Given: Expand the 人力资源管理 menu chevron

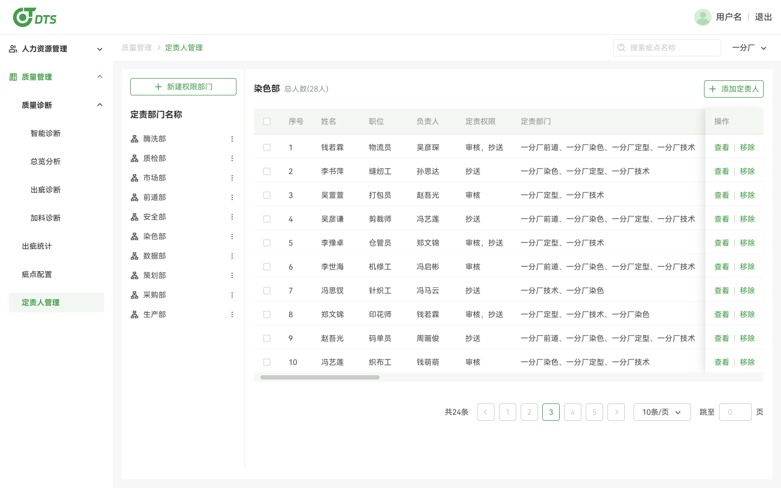Looking at the screenshot, I should 100,49.
